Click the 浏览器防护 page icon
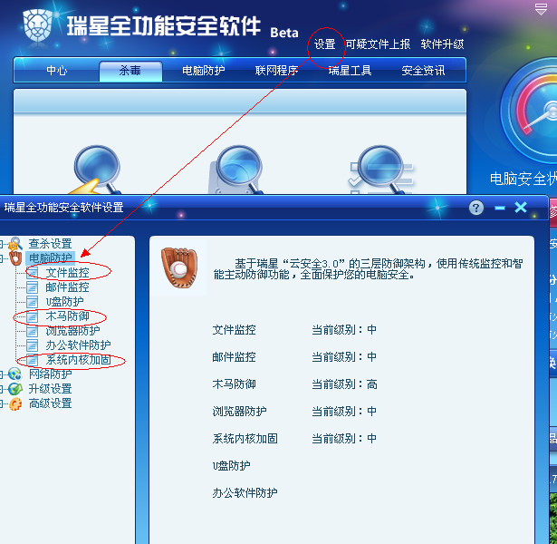557x544 pixels. (32, 331)
